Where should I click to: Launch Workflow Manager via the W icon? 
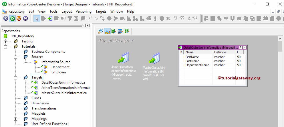(x=19, y=18)
